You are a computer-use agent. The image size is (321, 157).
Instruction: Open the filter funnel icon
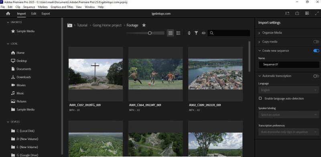(196, 33)
